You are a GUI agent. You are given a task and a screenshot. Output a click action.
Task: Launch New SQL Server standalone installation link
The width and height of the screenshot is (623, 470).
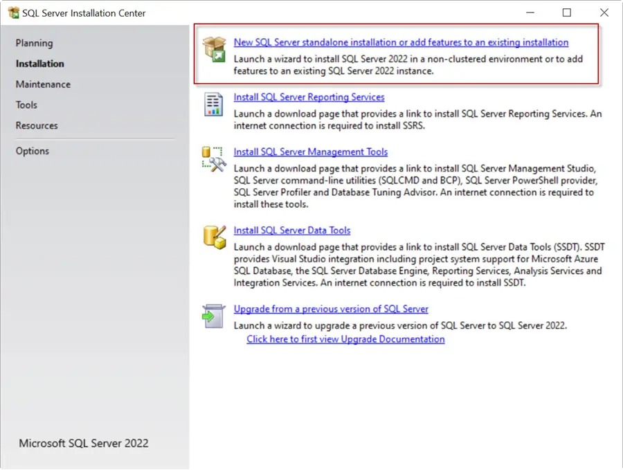[x=401, y=42]
